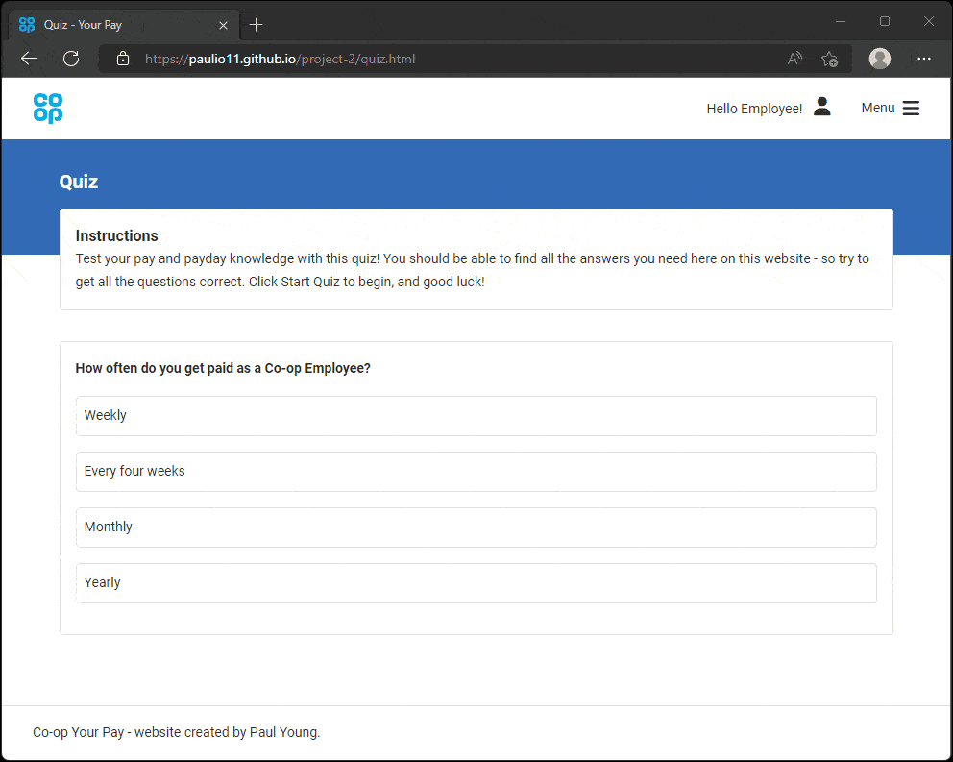Reload the page with refresh icon
Image resolution: width=953 pixels, height=762 pixels.
coord(71,59)
